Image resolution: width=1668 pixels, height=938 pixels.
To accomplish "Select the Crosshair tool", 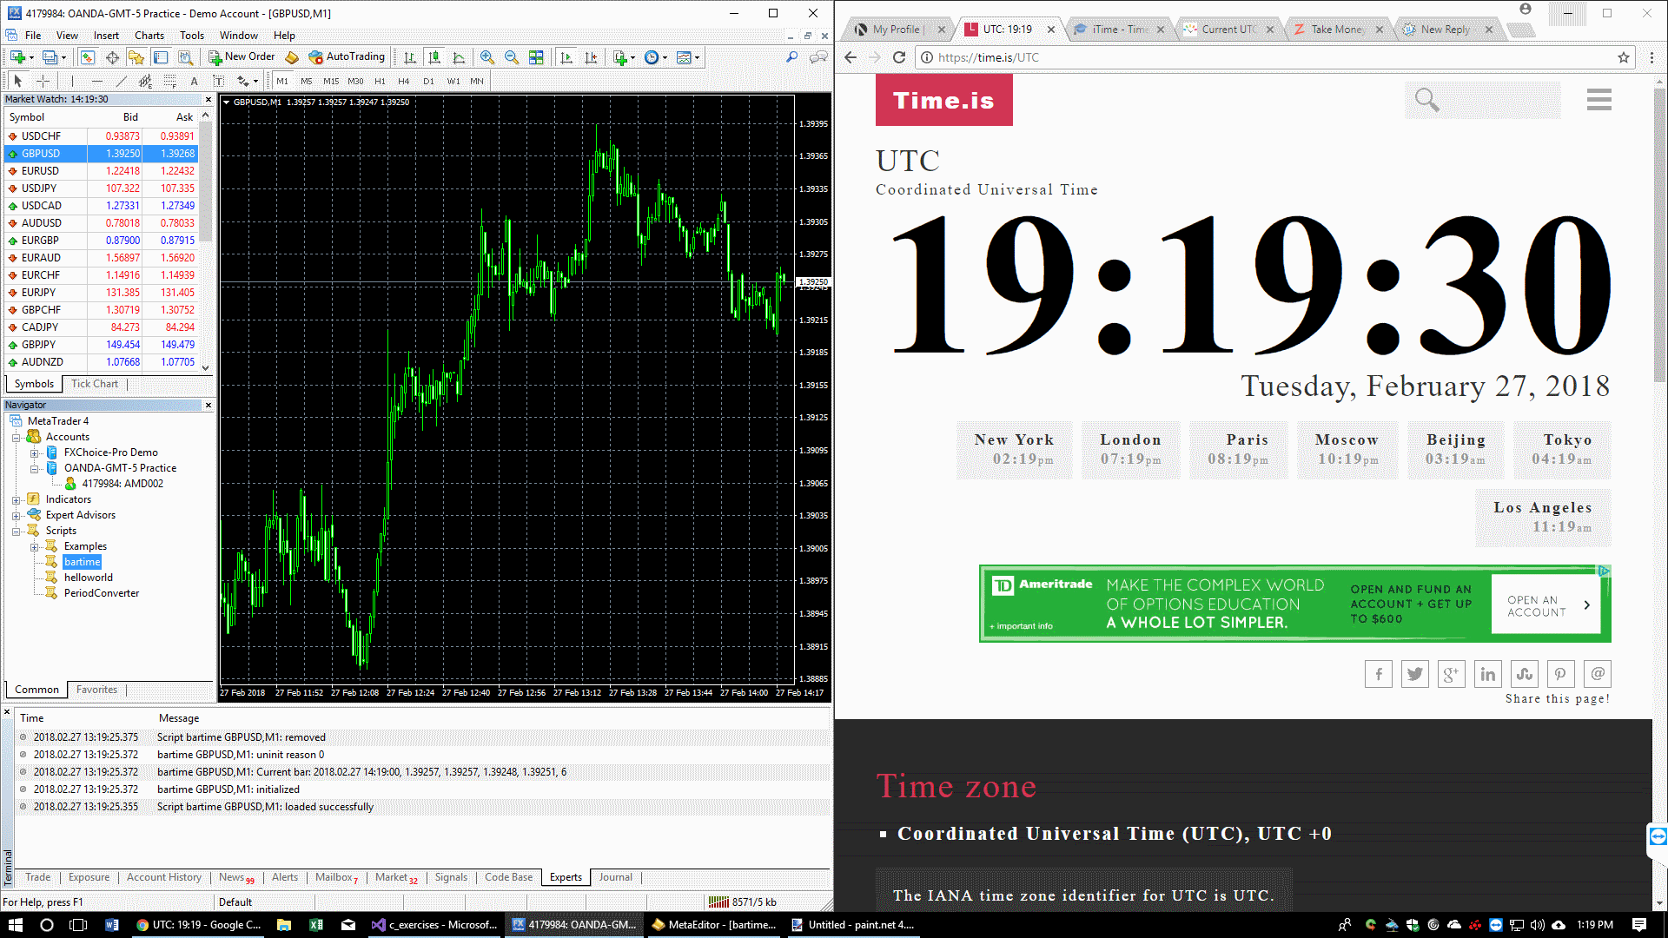I will (x=43, y=81).
